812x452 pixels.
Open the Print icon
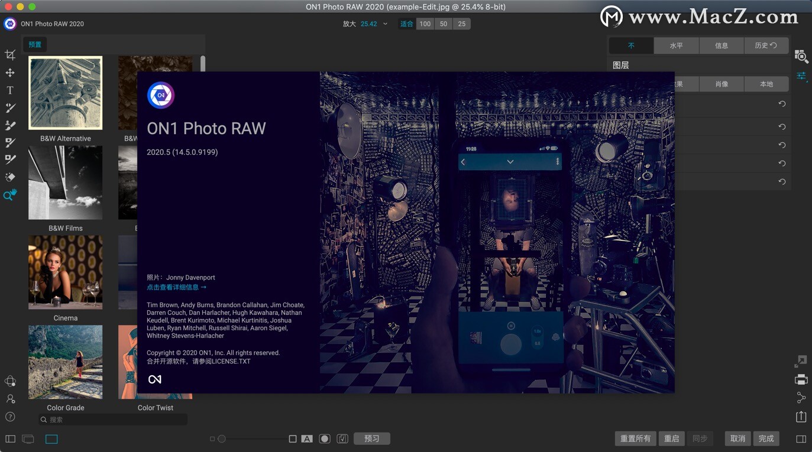point(801,379)
